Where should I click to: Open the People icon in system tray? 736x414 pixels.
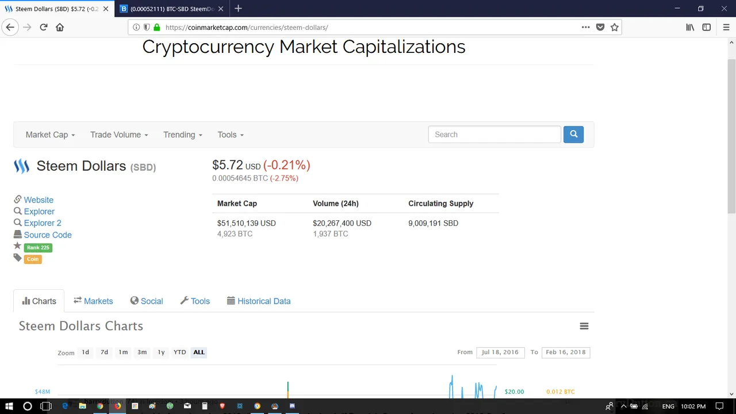[609, 407]
